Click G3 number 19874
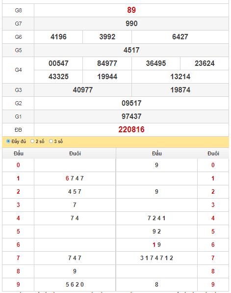Screen dimensions: 231x293 [x=180, y=90]
